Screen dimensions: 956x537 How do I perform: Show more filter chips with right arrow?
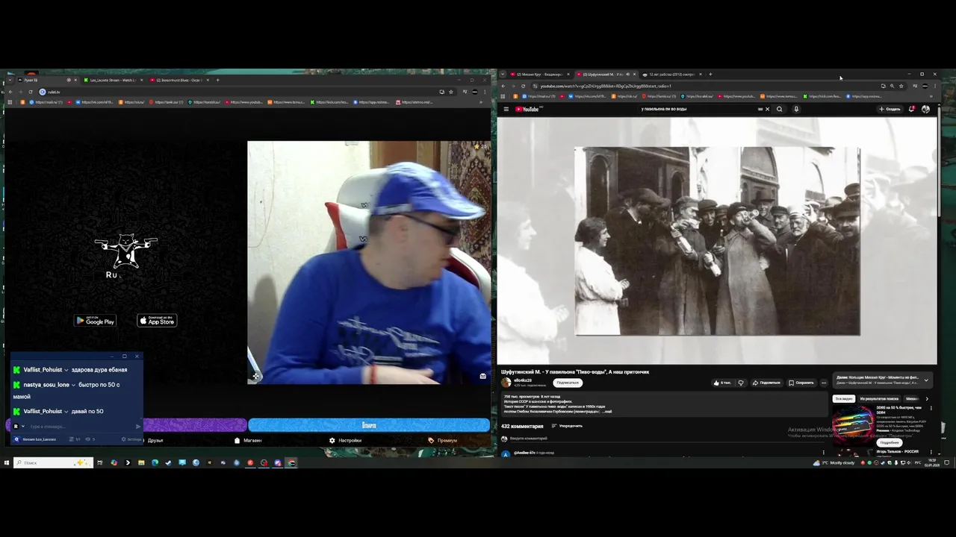pyautogui.click(x=927, y=399)
